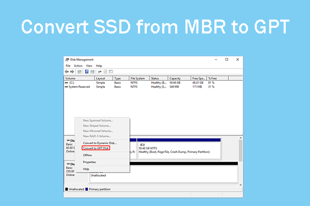Open the View menu
The image size is (310, 206).
click(x=89, y=66)
